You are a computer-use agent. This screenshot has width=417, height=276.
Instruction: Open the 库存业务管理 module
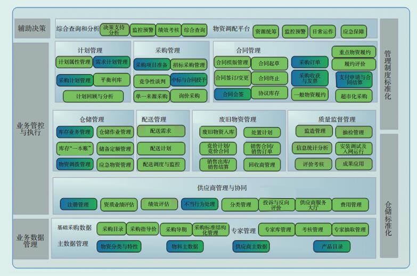click(x=75, y=132)
